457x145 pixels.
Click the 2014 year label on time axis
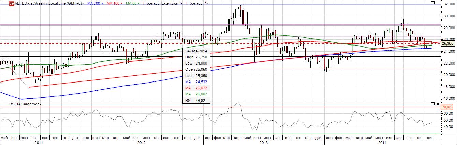(382, 143)
